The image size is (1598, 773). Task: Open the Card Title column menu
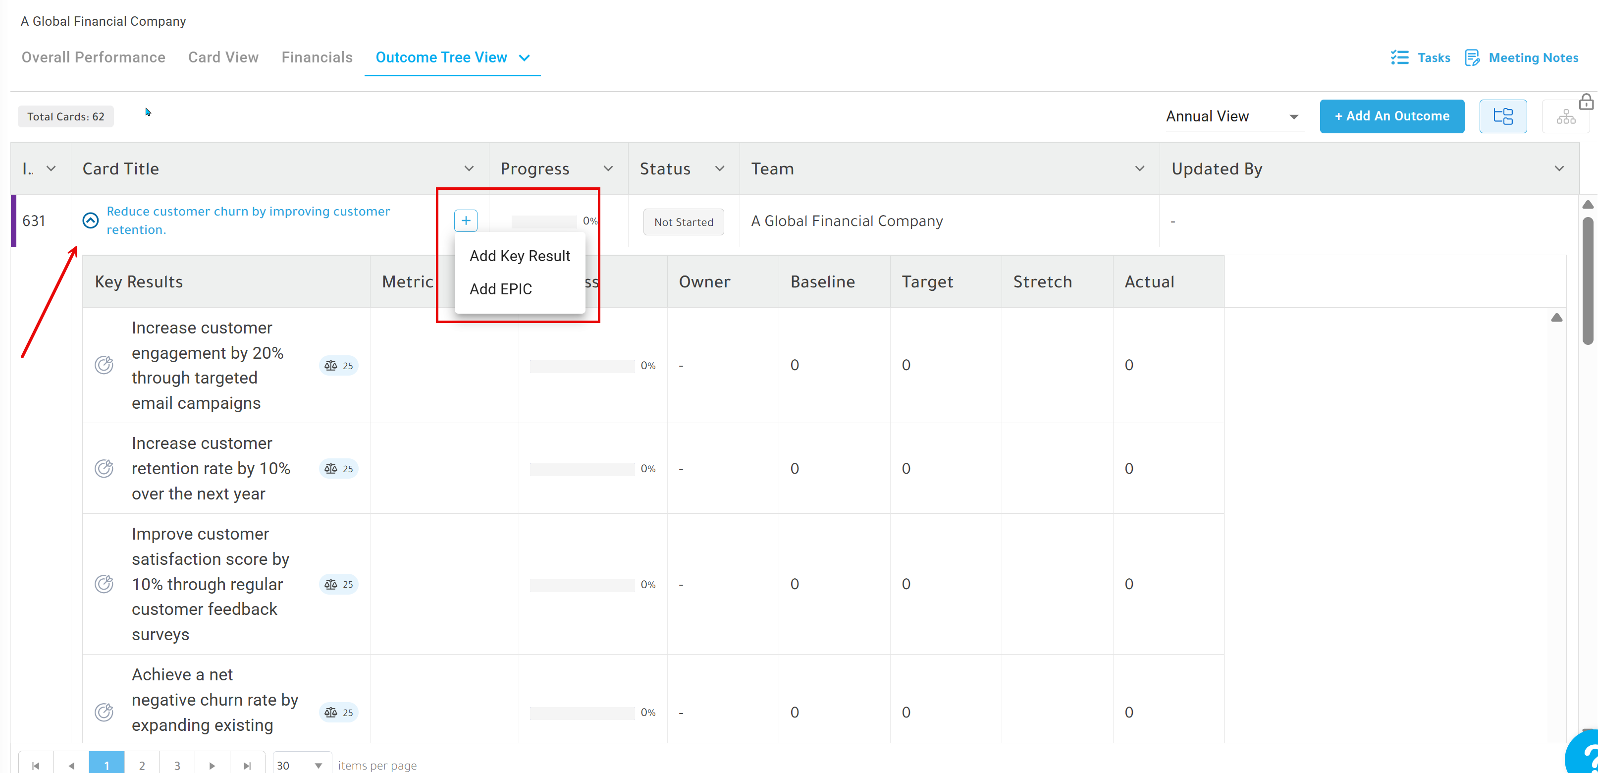469,169
